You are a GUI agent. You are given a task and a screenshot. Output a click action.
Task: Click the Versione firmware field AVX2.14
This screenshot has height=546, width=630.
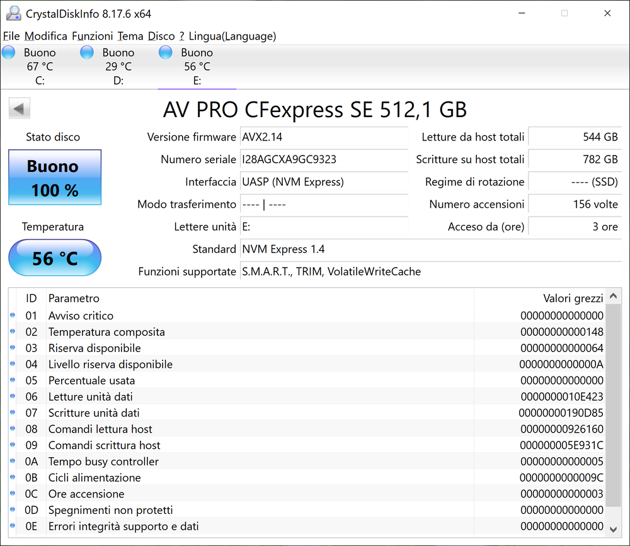click(x=324, y=137)
